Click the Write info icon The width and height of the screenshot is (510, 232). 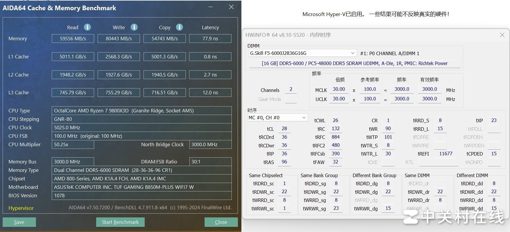134,27
